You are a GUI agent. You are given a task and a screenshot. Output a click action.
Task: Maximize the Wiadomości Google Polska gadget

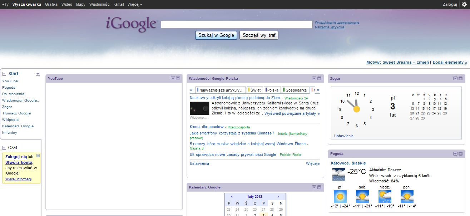[319, 78]
